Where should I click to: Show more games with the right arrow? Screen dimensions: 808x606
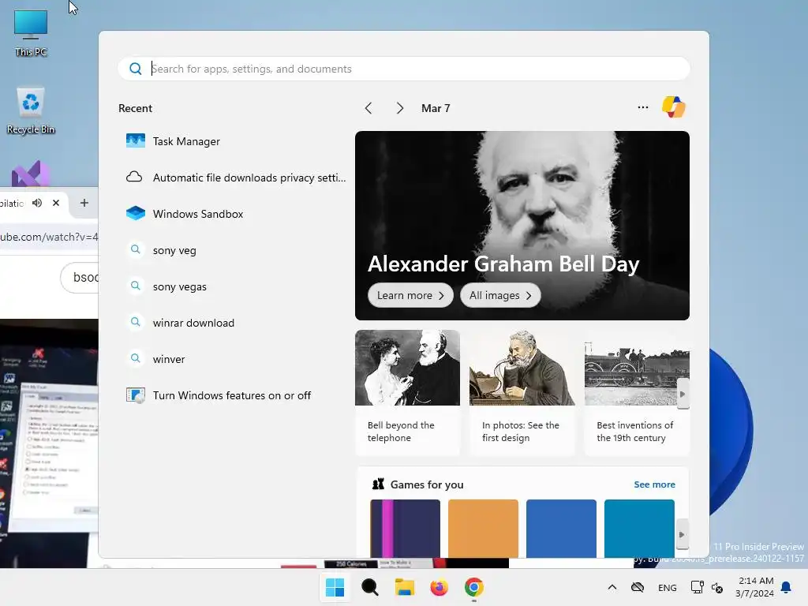682,534
